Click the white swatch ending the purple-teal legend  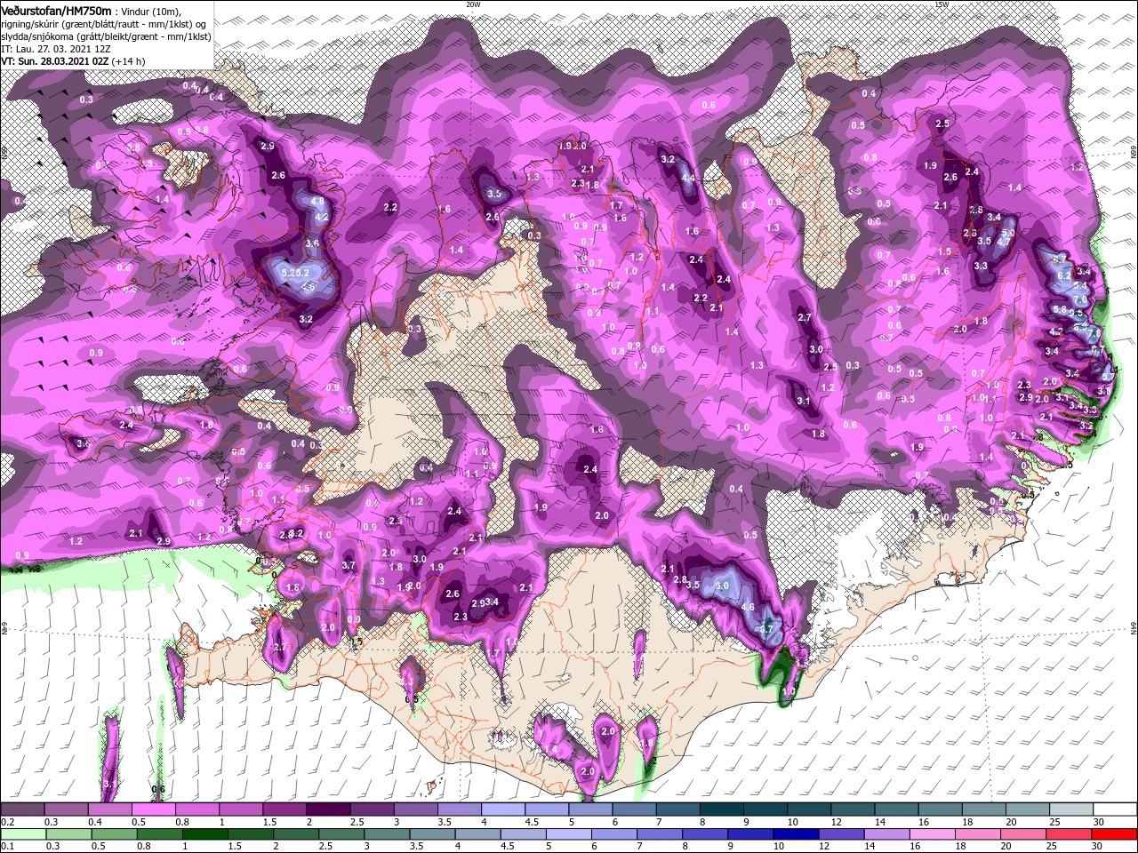pyautogui.click(x=1115, y=809)
